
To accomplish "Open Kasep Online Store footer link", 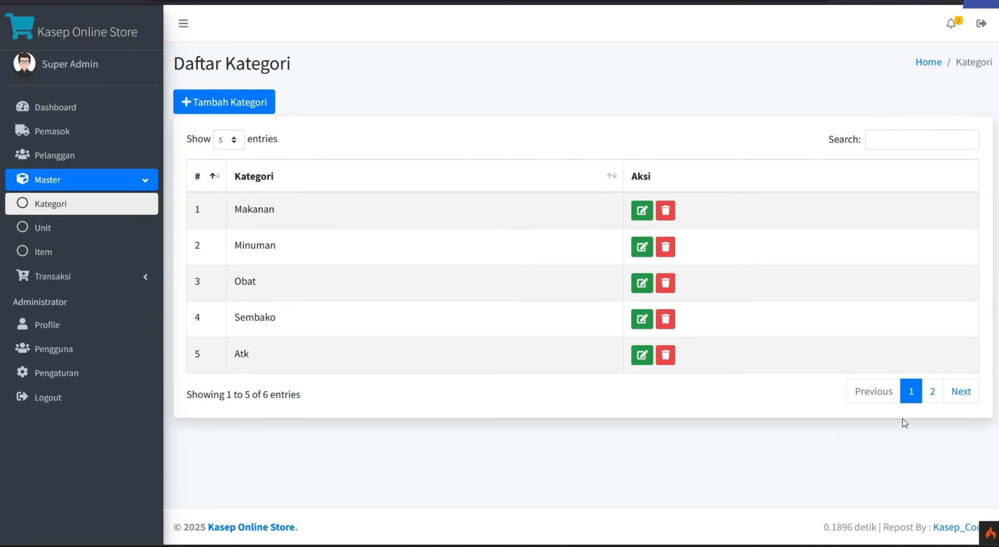I will tap(252, 527).
